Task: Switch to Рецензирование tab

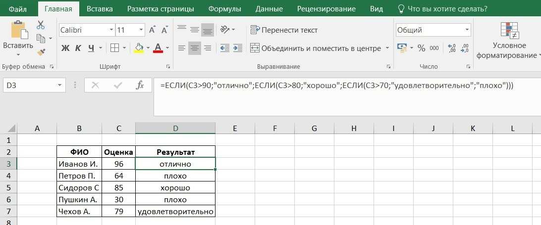Action: point(326,9)
